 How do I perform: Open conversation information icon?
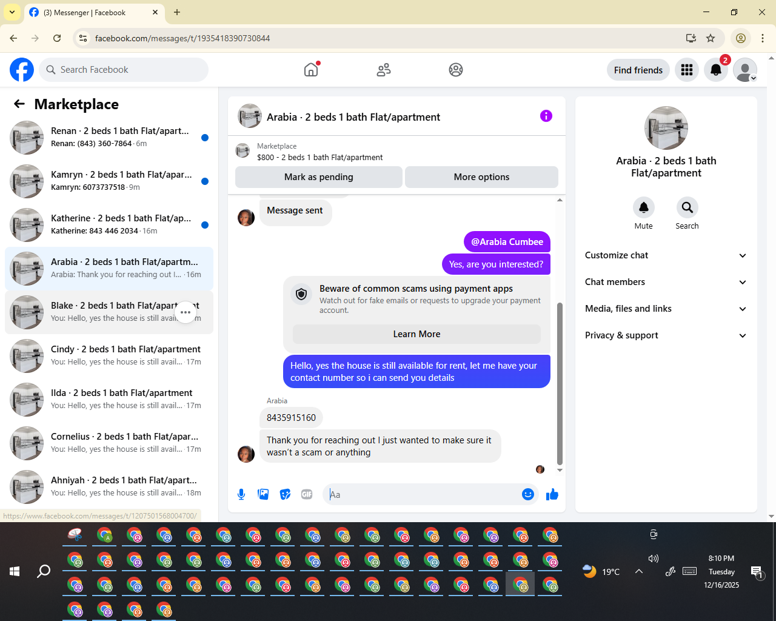546,116
